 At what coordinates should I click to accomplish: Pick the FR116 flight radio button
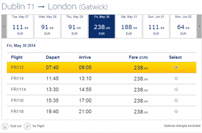[x=176, y=100]
